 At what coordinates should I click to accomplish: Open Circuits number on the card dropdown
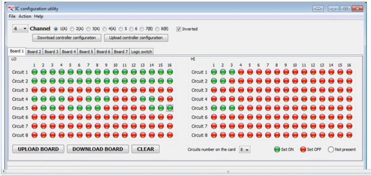(x=245, y=149)
